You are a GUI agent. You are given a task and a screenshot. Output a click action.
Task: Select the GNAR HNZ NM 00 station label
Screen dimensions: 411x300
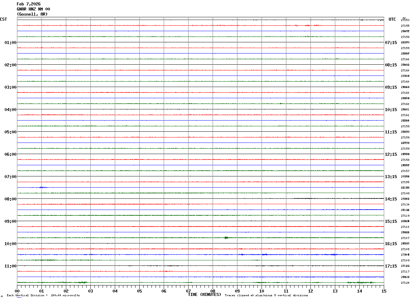(33, 9)
